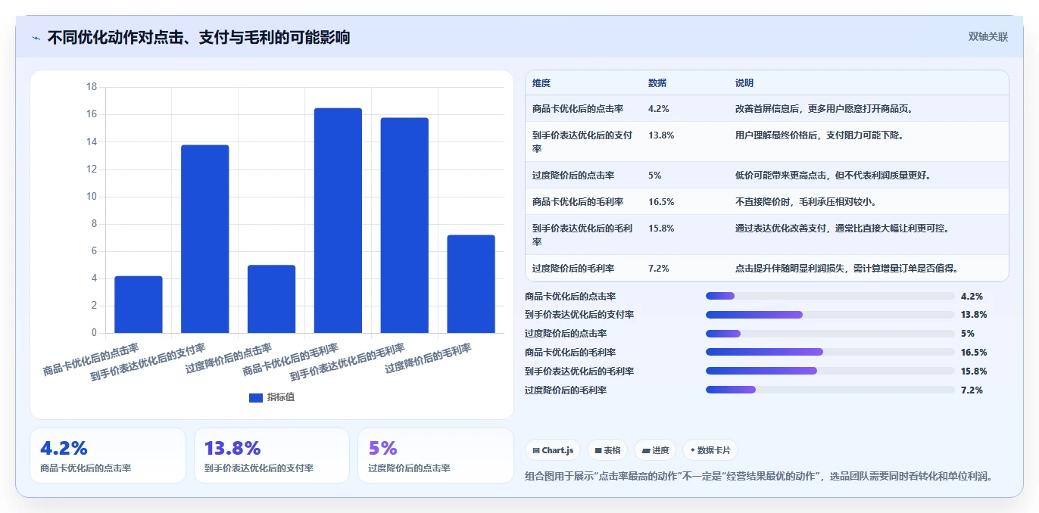The image size is (1039, 513).
Task: Click the 13.8% progress bar
Action: (x=830, y=315)
